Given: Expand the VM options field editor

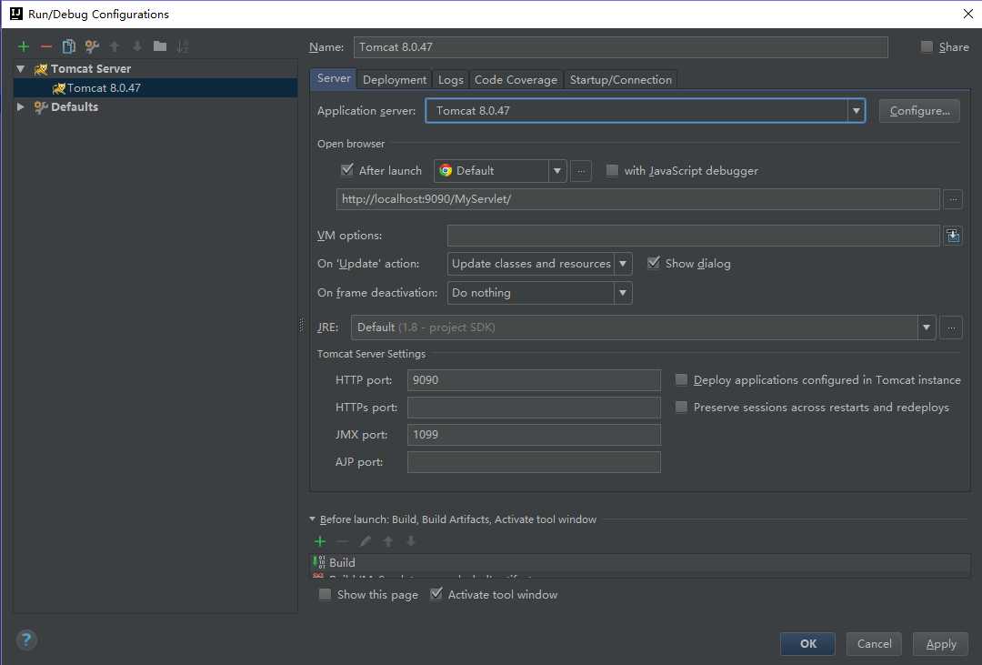Looking at the screenshot, I should click(952, 236).
